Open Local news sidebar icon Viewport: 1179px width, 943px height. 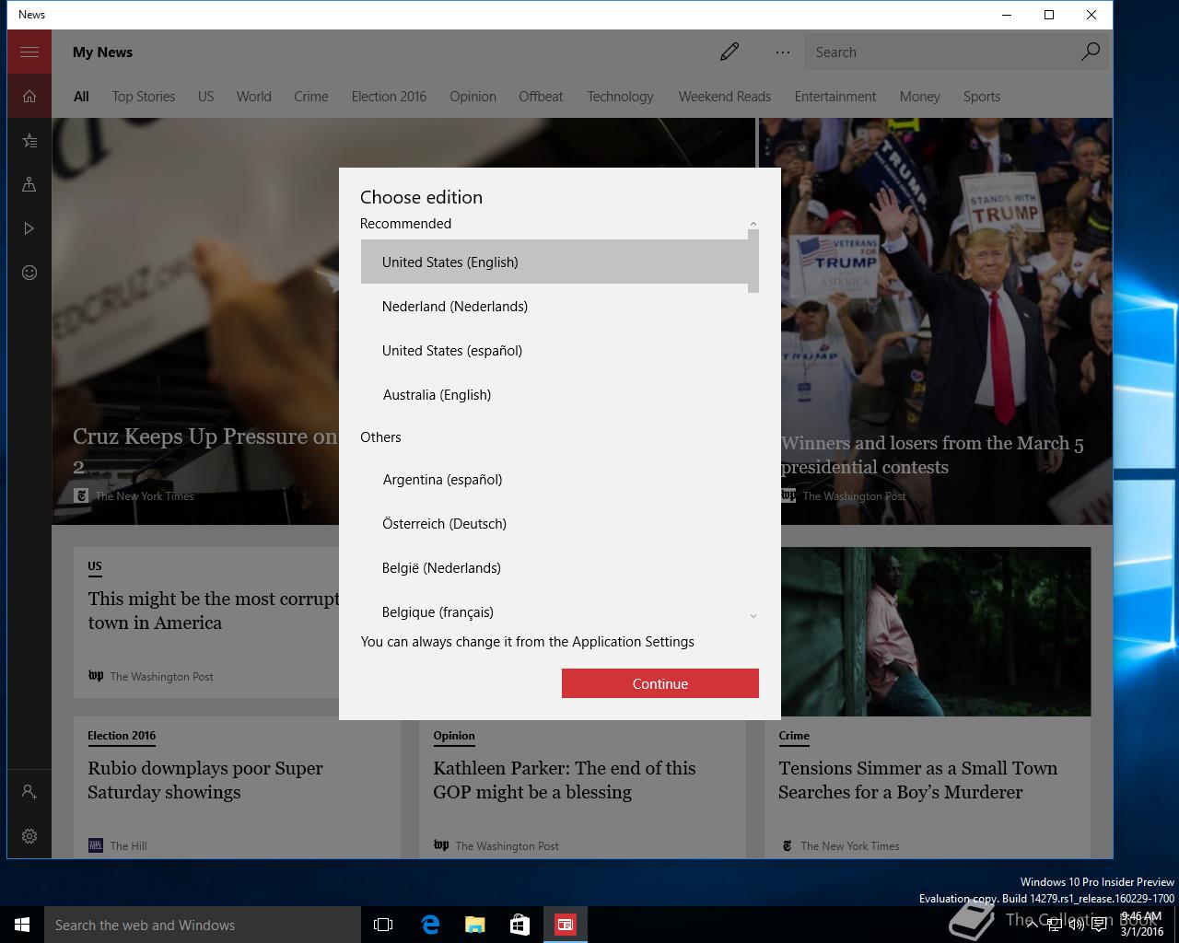click(x=29, y=184)
